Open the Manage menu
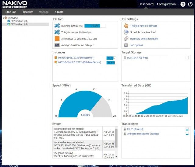Image resolution: width=195 pixels, height=167 pixels. (44, 12)
